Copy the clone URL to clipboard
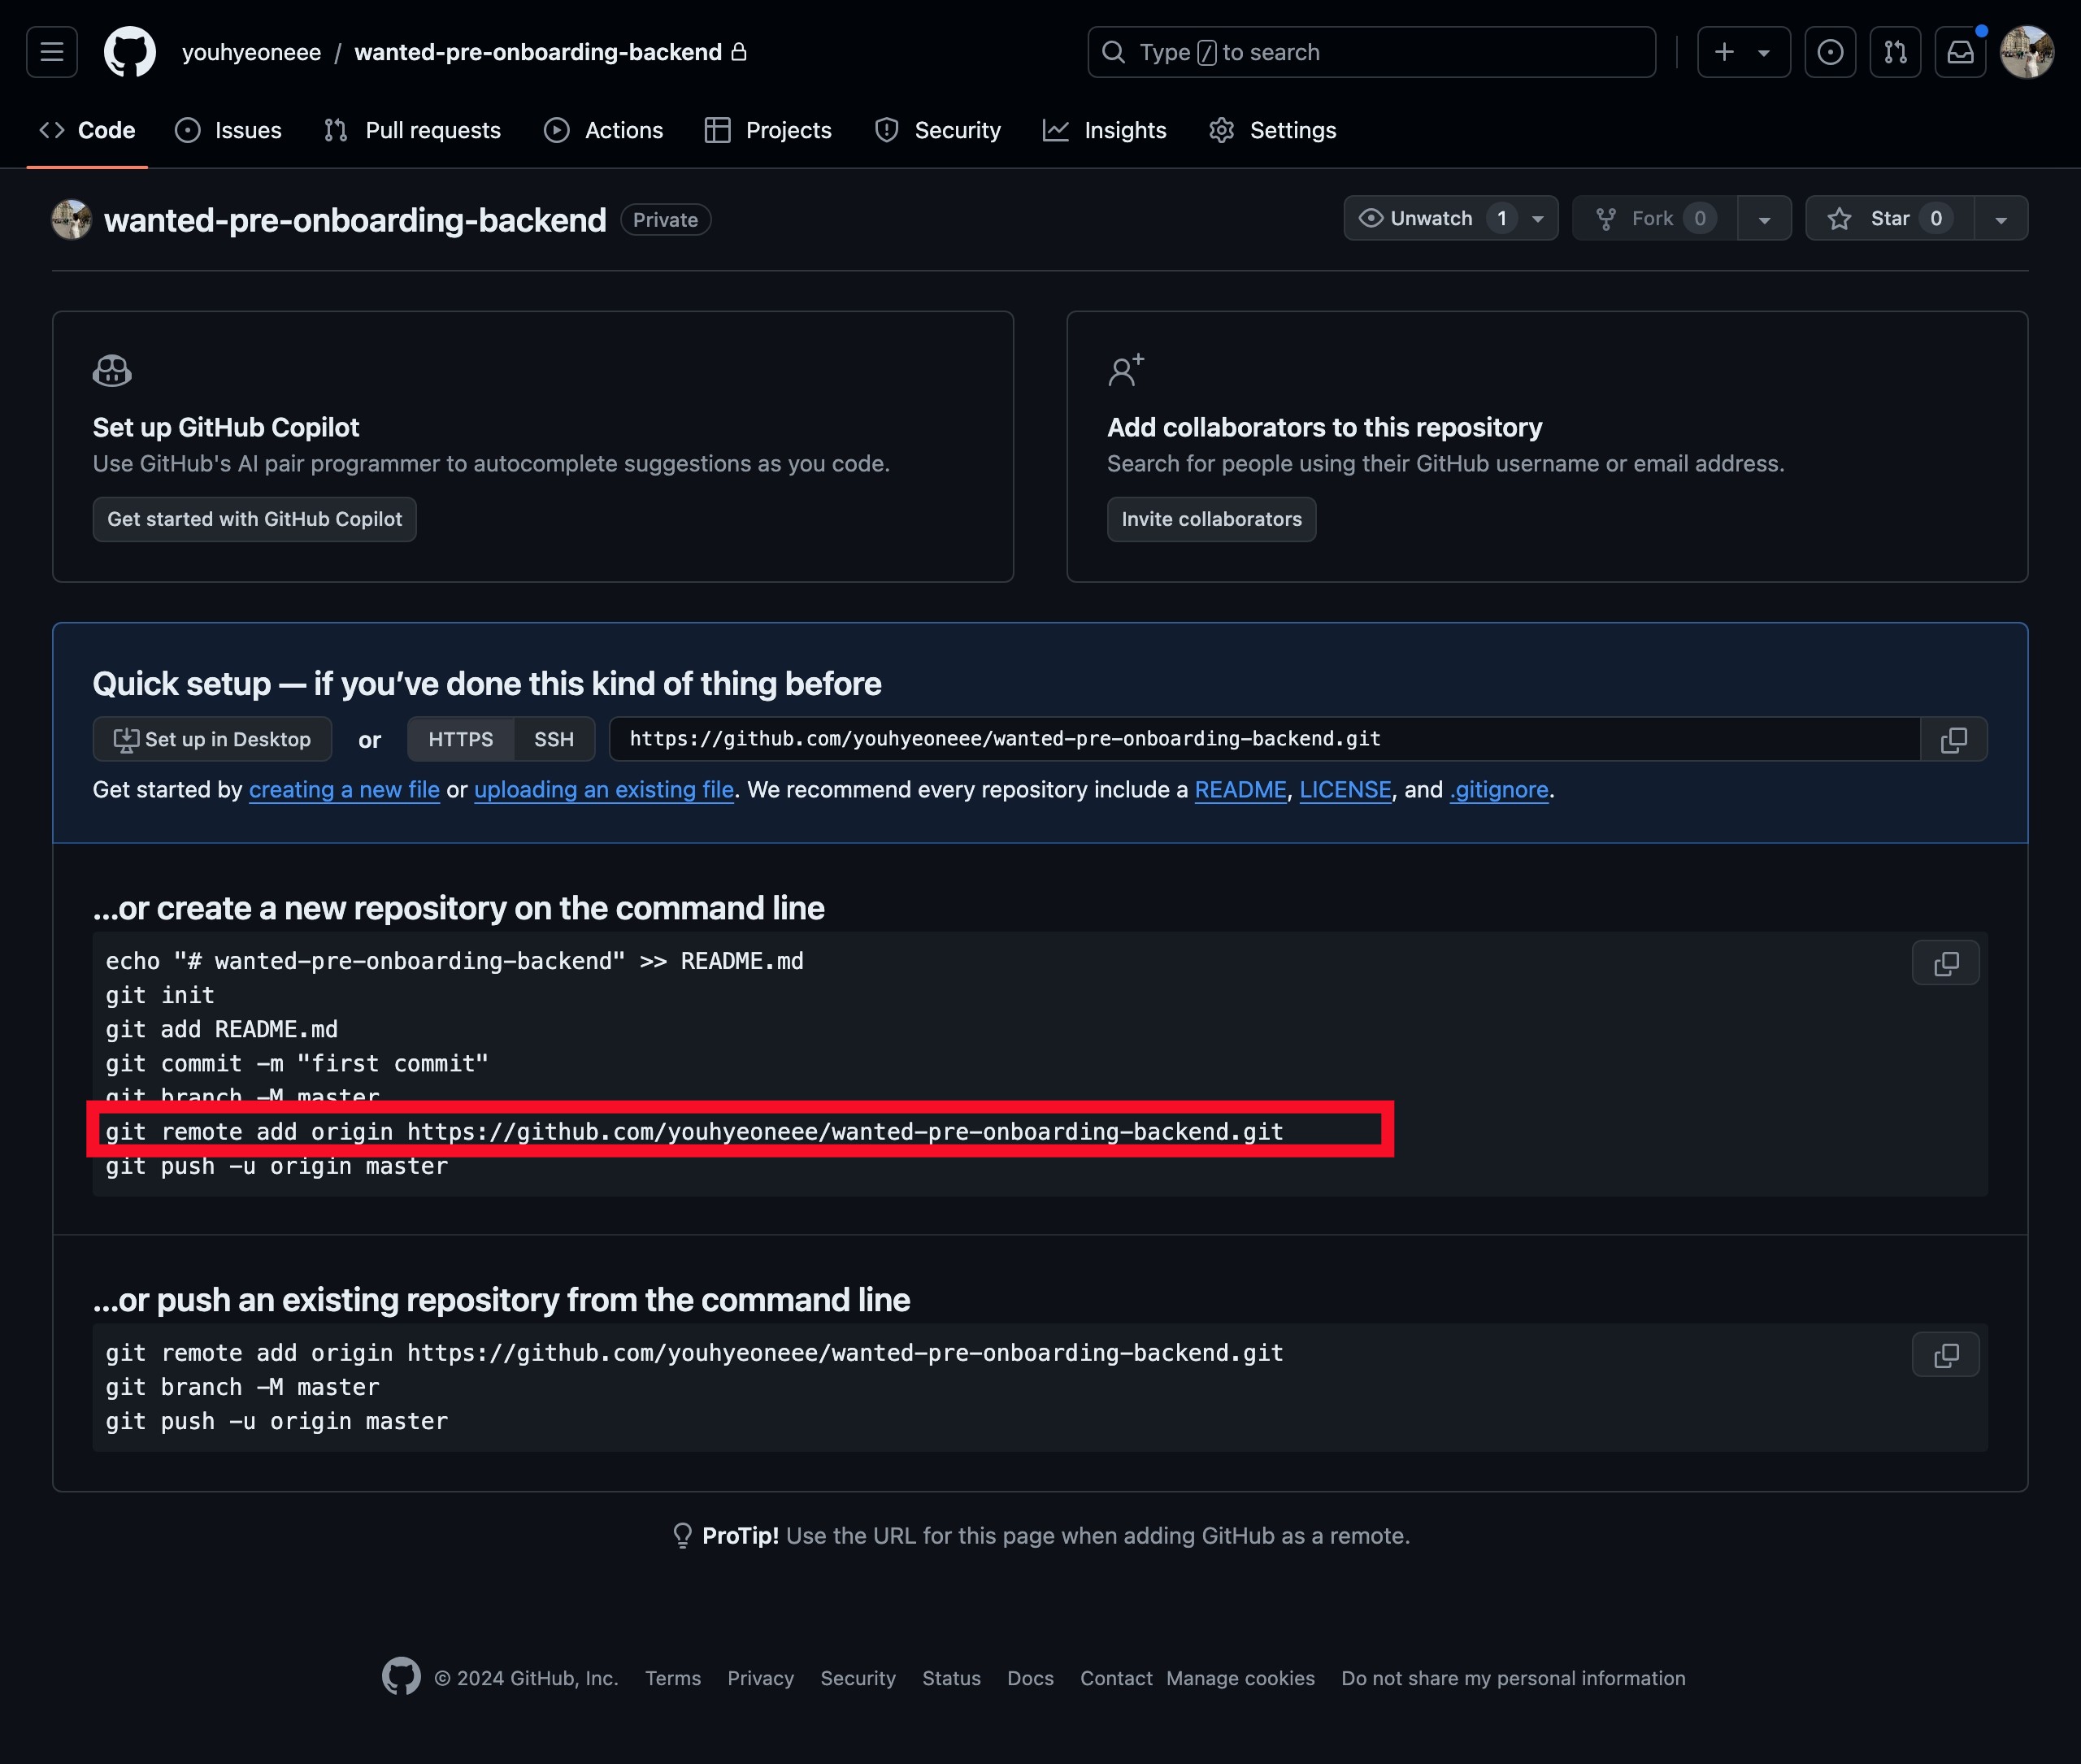This screenshot has height=1764, width=2081. coord(1954,739)
